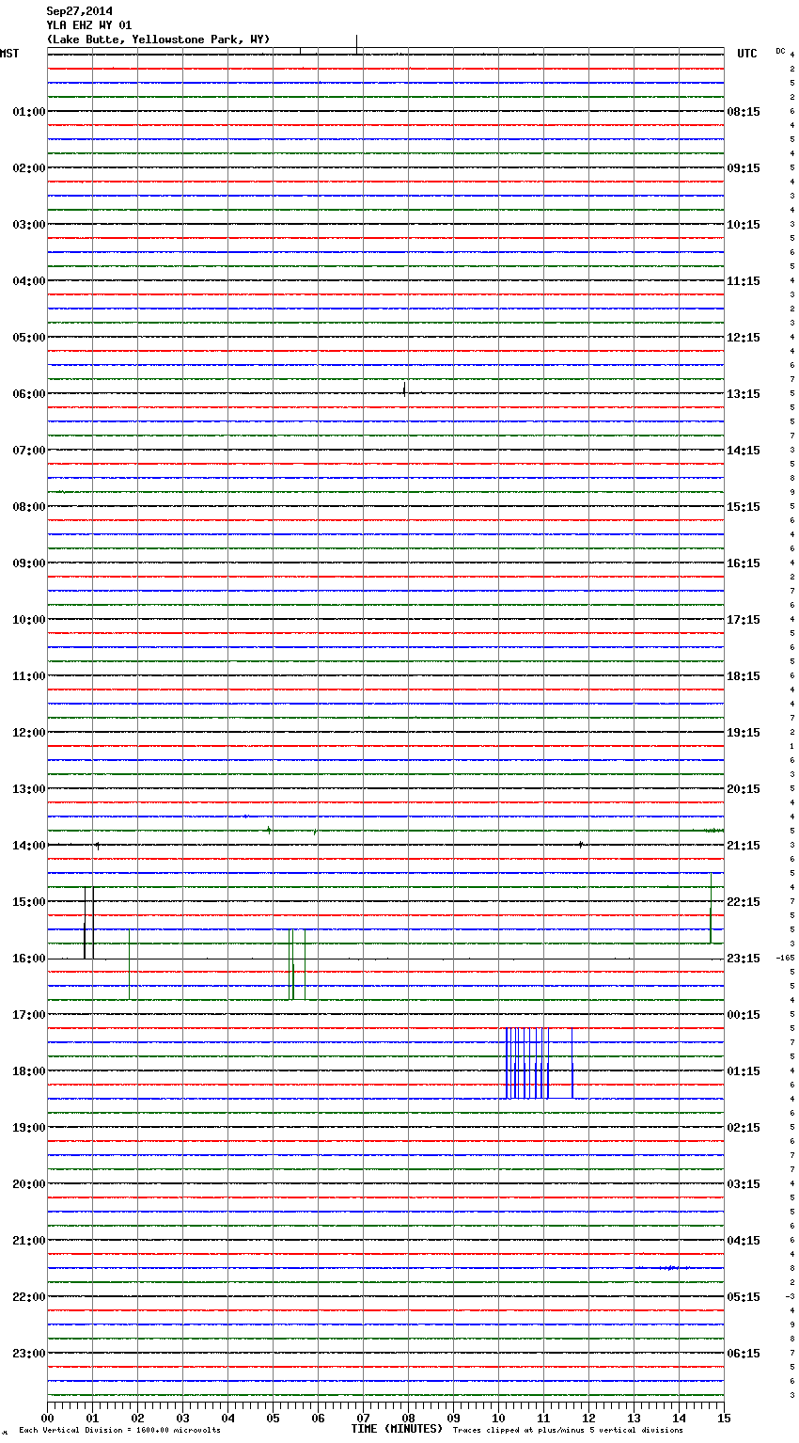Click the 20:15 UTC time label
799x1443 pixels.
744,789
